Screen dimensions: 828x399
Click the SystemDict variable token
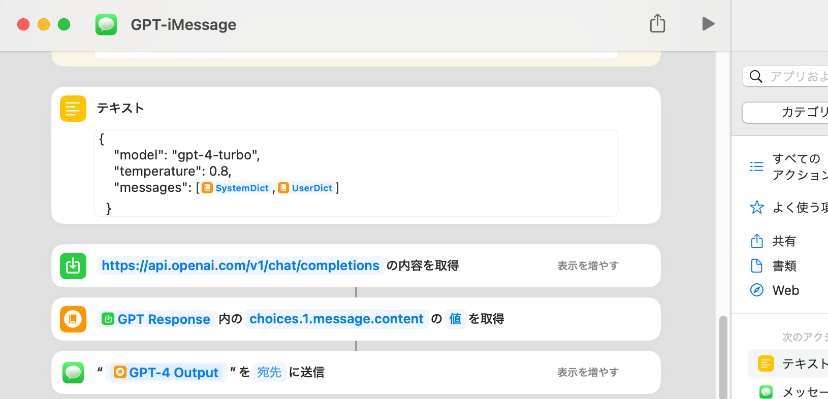(x=236, y=188)
